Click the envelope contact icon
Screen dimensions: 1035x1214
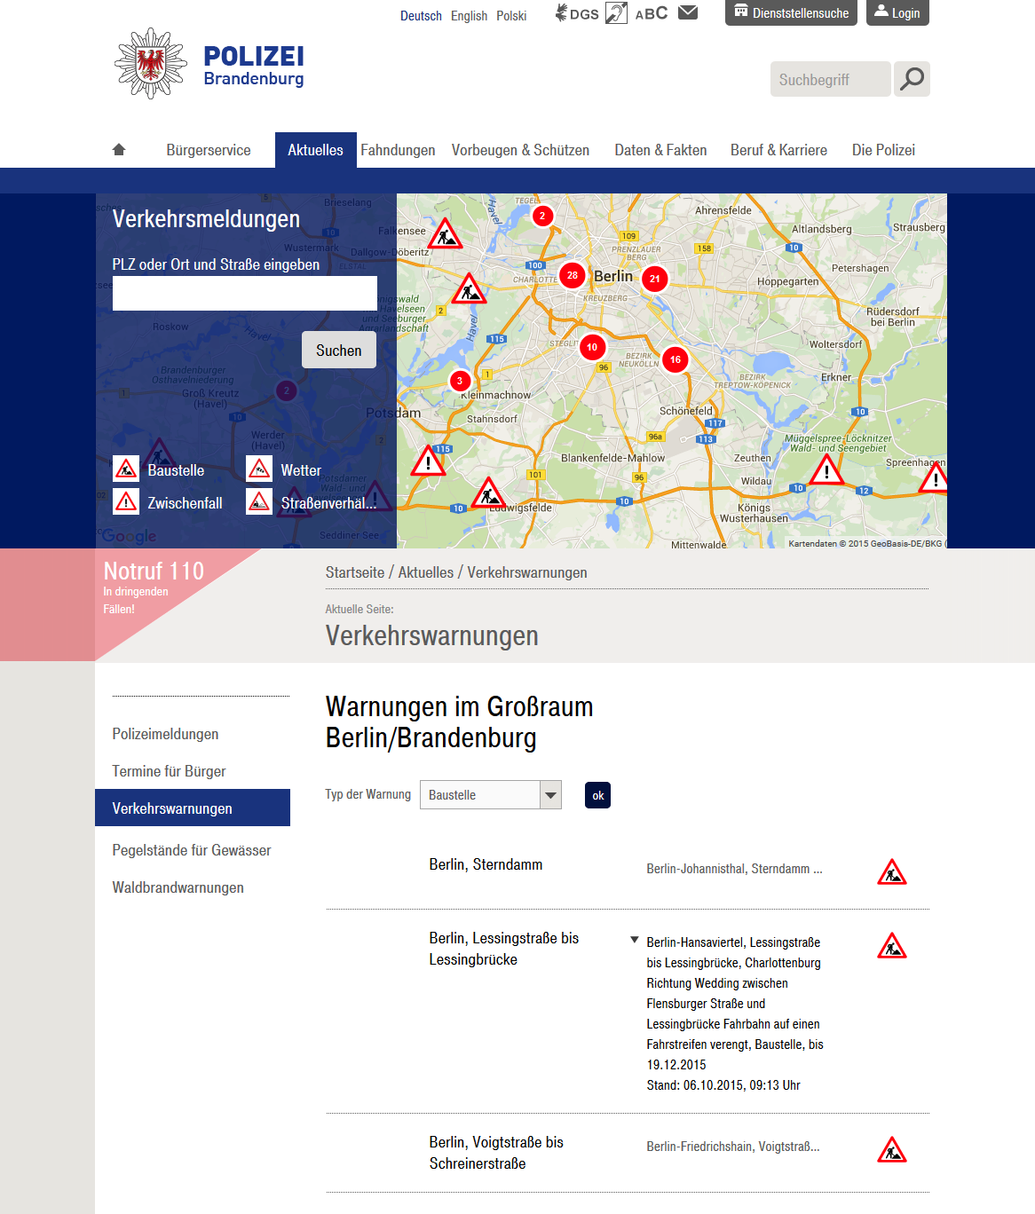coord(688,12)
